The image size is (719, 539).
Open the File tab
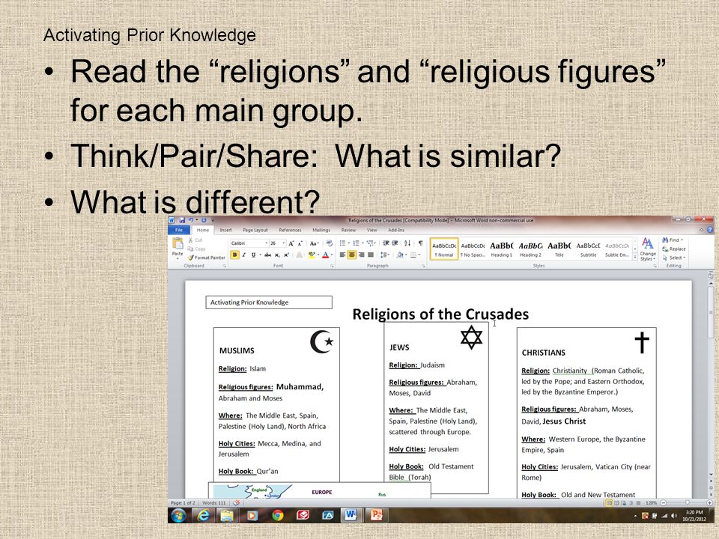point(179,230)
